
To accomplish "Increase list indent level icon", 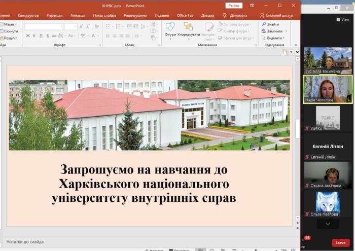I will coord(135,27).
